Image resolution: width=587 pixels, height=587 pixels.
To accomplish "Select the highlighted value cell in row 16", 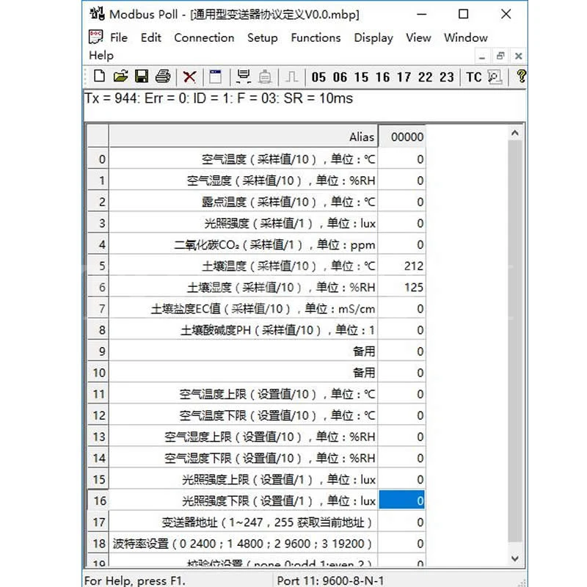I will [401, 500].
